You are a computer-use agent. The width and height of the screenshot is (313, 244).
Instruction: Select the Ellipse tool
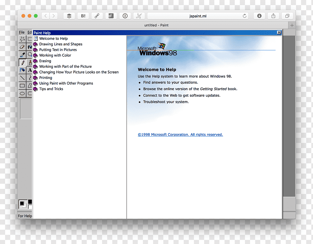[22, 94]
